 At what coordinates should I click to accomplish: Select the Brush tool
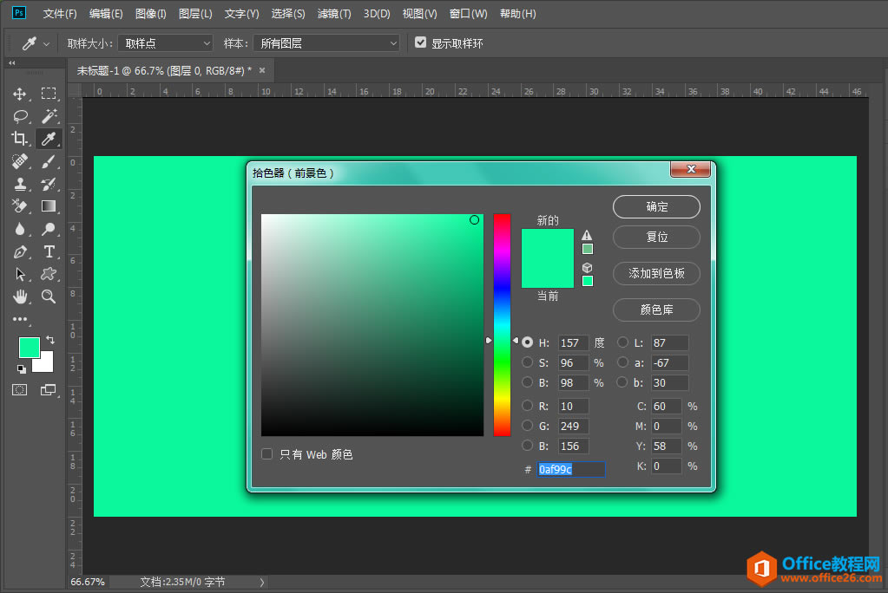(49, 161)
